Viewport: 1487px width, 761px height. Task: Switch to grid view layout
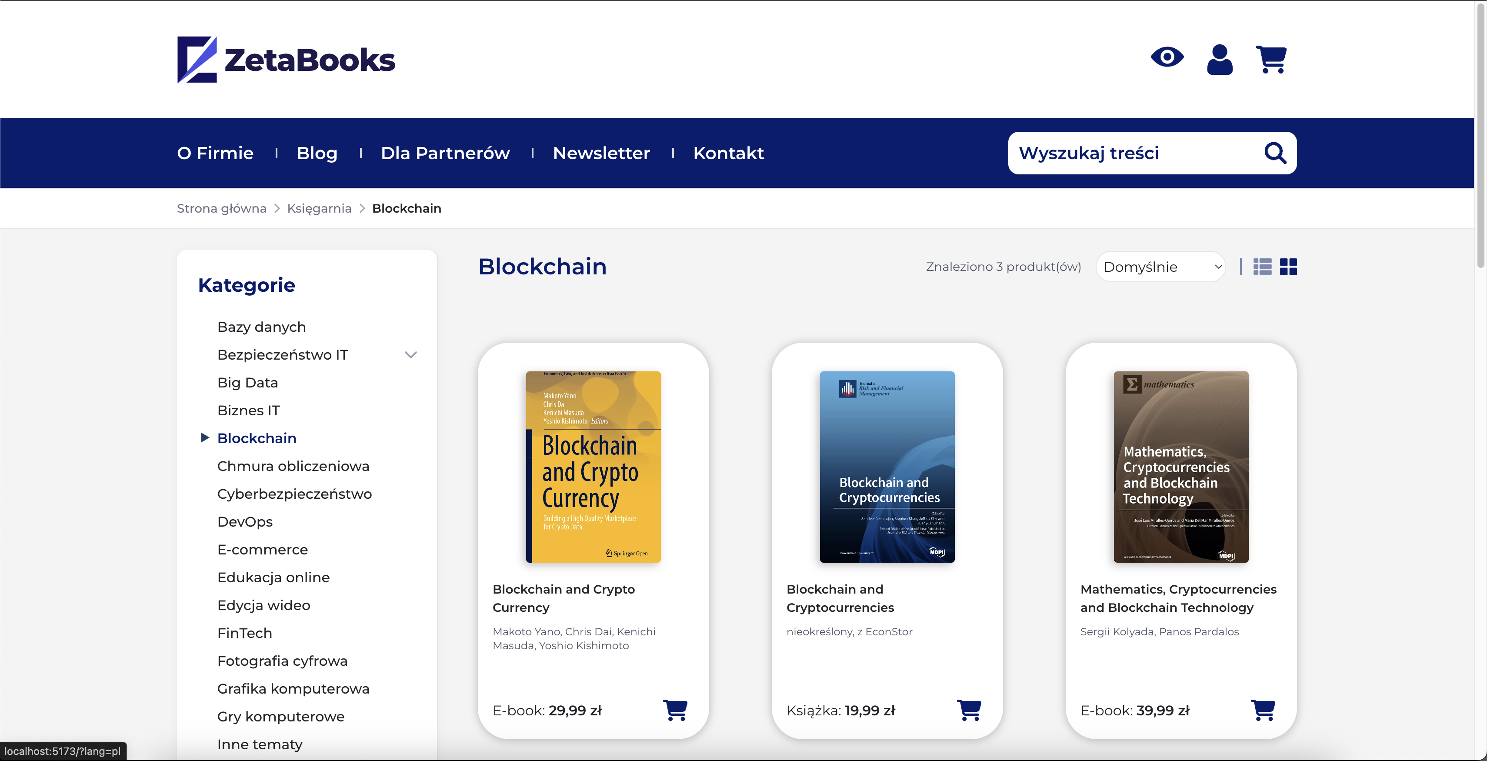coord(1288,267)
